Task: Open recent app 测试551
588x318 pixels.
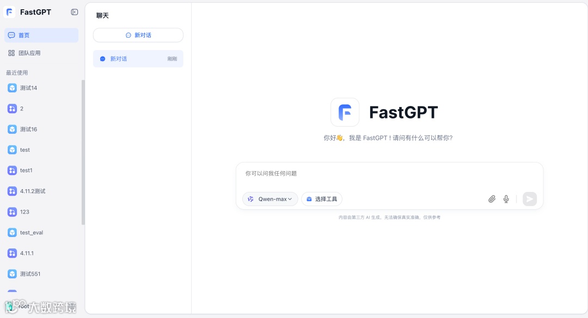Action: (41, 274)
